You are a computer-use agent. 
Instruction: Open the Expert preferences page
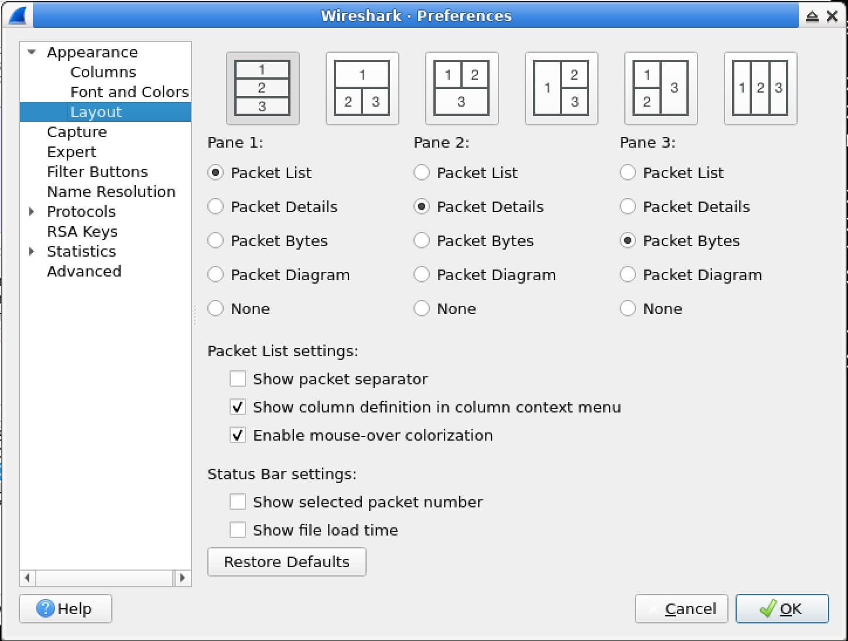[71, 152]
